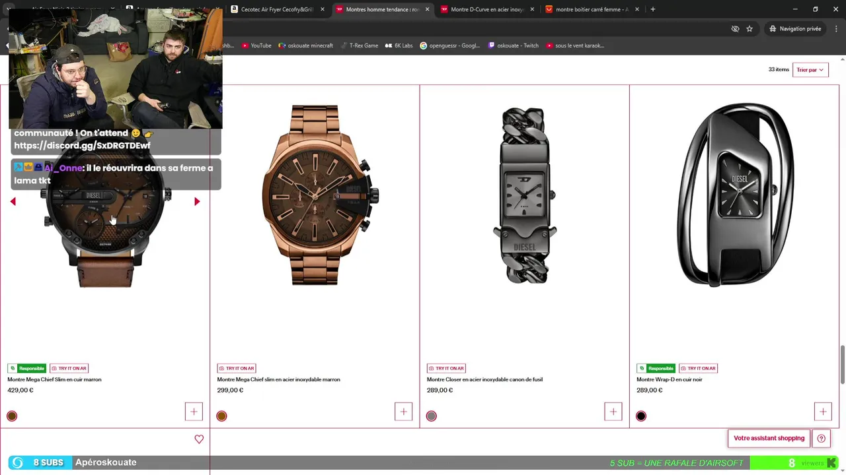Expand the Trier par sort dropdown

pyautogui.click(x=810, y=70)
